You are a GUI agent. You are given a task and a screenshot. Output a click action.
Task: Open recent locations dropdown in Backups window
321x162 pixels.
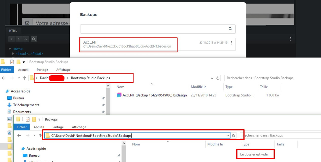(35, 135)
